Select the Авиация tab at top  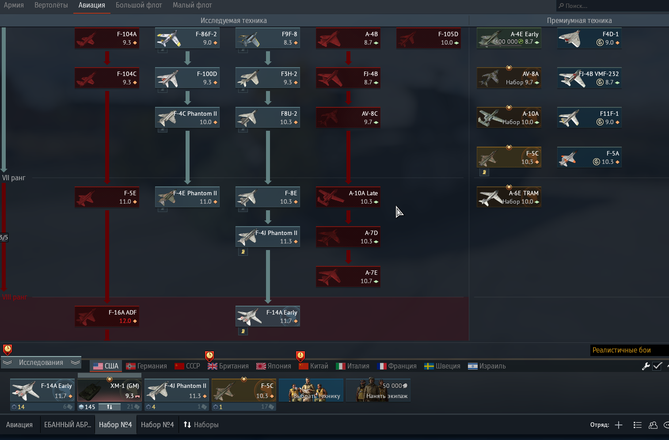click(92, 5)
